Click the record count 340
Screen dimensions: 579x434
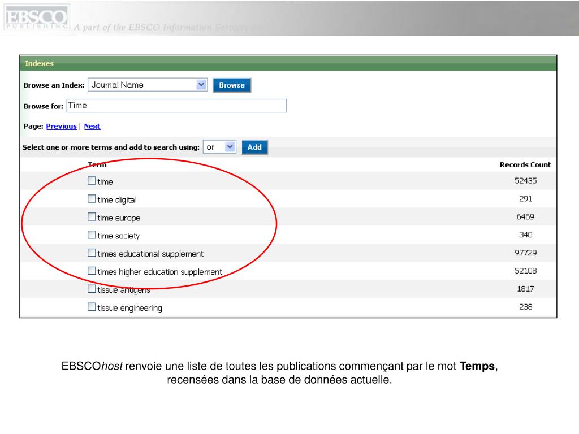point(525,235)
